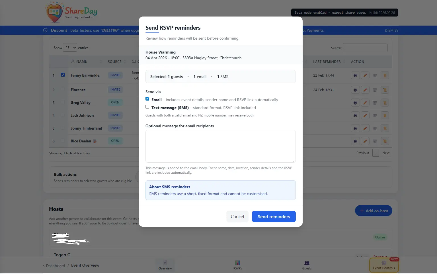437x274 pixels.
Task: Click the print icon in Fanny Barwinkle's row
Action: point(355,75)
